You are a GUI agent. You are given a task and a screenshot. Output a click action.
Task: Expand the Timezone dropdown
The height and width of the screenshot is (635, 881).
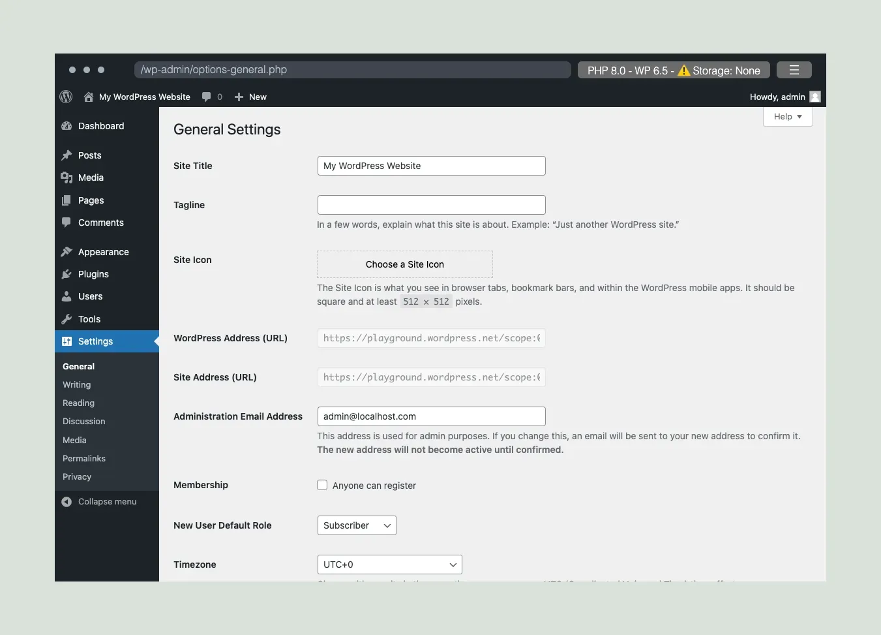(x=389, y=565)
